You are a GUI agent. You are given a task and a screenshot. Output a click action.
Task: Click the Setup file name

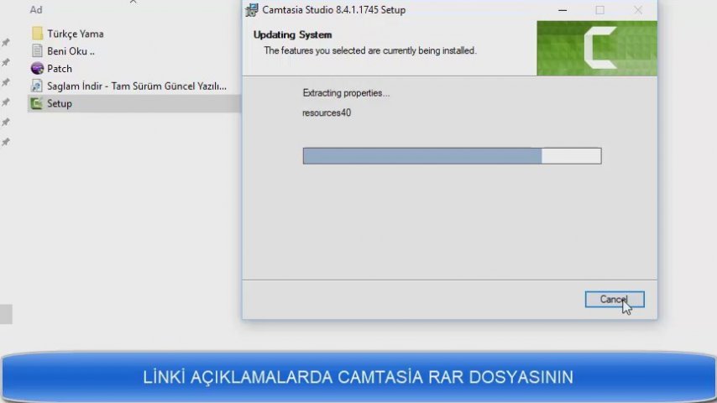click(60, 104)
